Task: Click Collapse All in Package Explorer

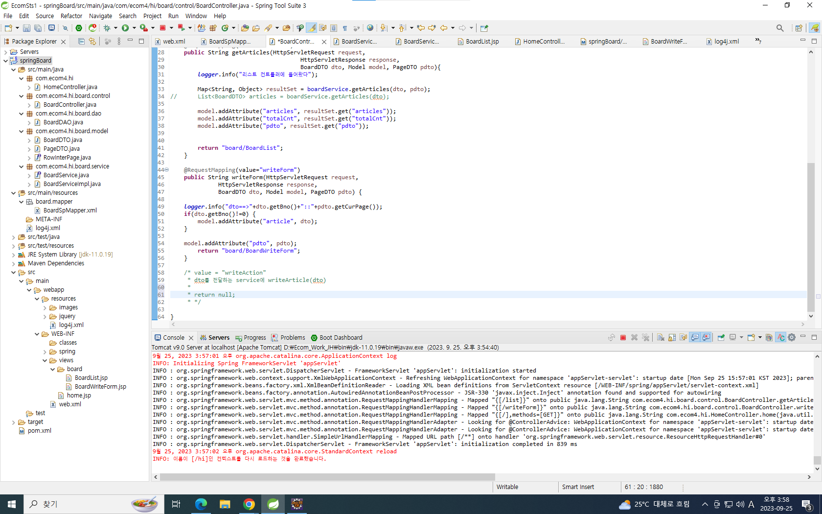Action: tap(81, 42)
